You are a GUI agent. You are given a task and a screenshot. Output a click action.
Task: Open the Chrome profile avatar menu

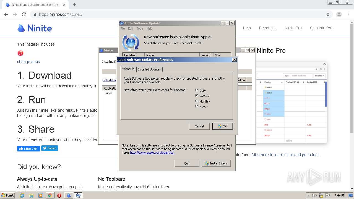339,14
